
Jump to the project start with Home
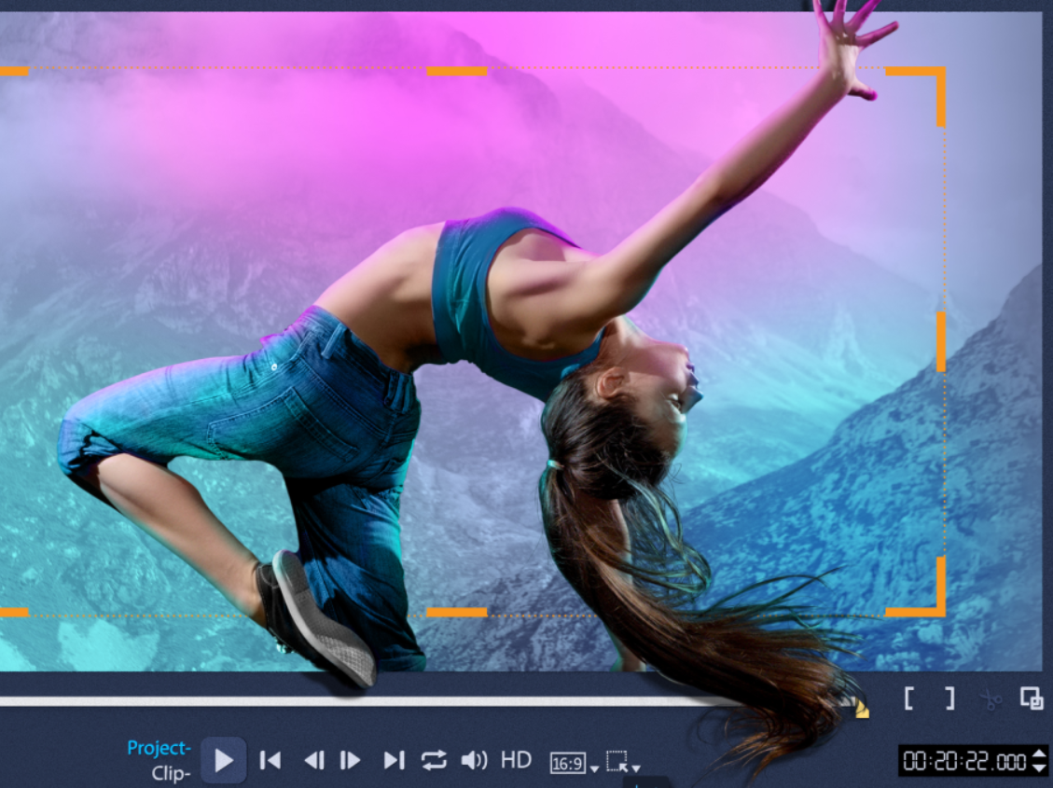(x=270, y=760)
